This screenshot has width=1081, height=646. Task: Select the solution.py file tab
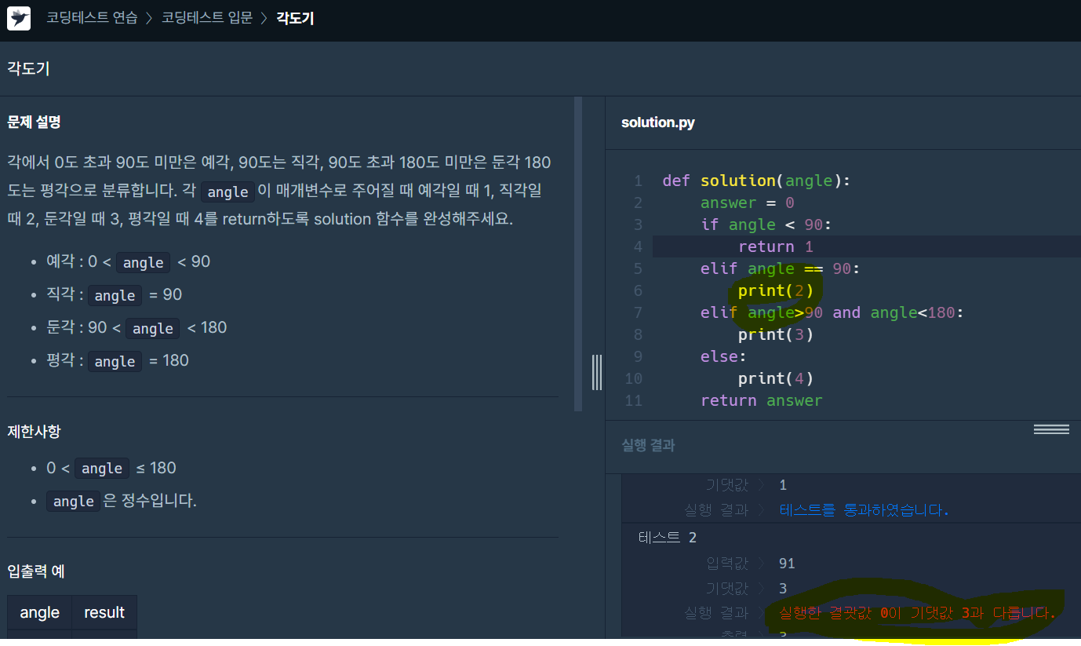657,122
